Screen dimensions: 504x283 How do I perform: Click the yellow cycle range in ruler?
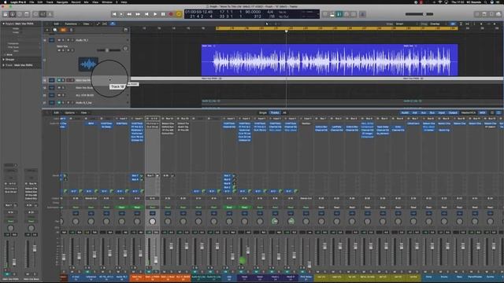click(336, 28)
